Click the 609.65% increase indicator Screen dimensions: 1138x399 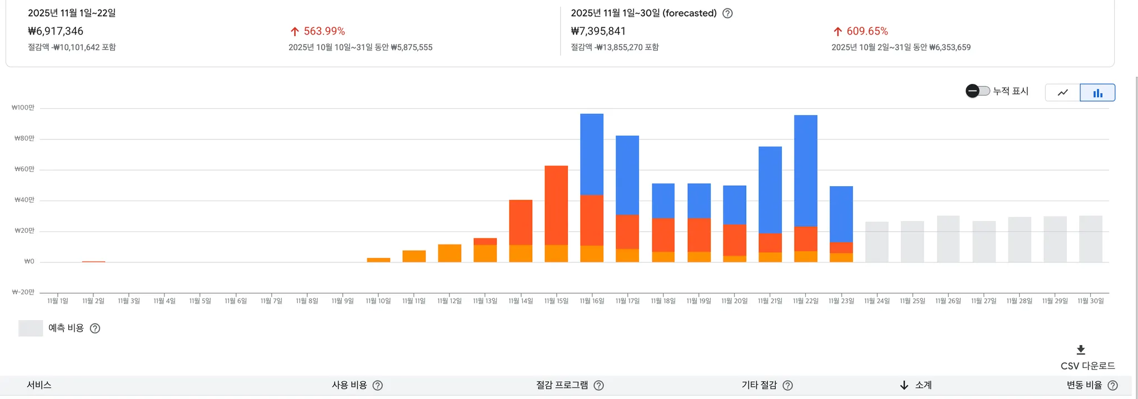tap(860, 32)
